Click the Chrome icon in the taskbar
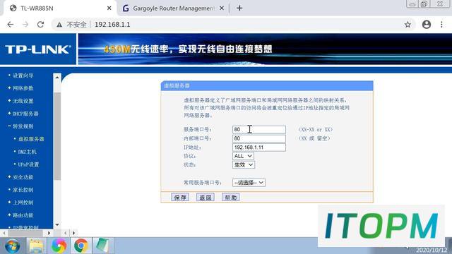 81,246
